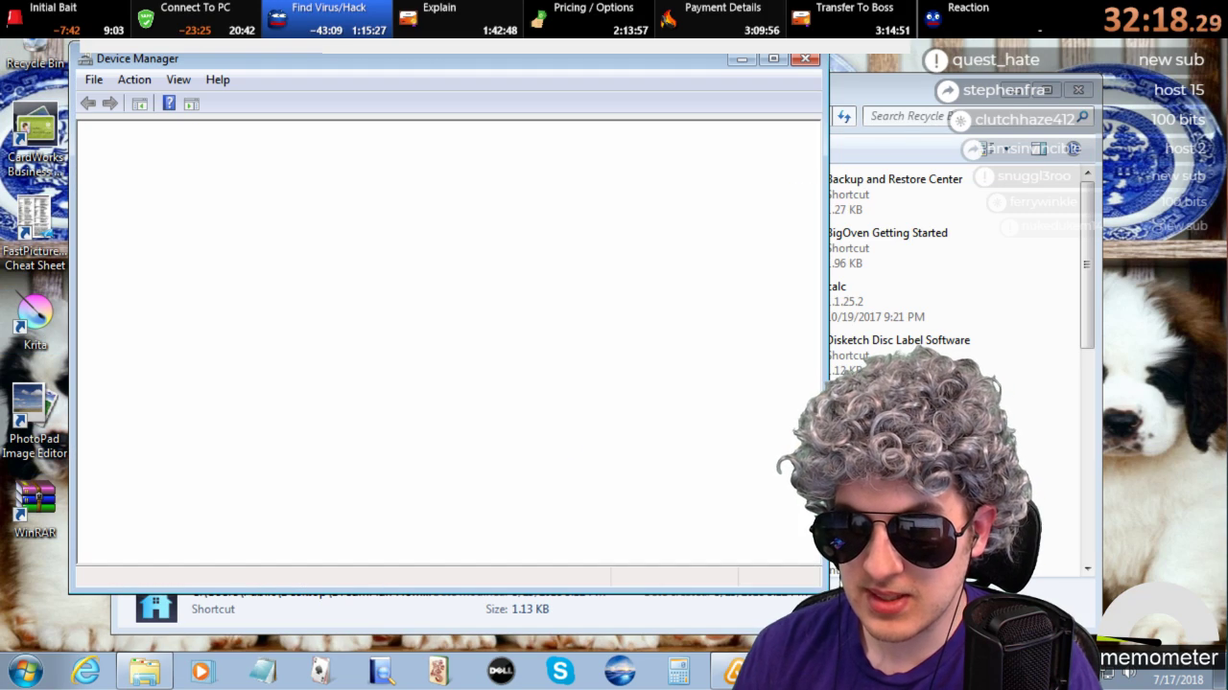Toggle the action pane toolbar icon

(192, 103)
